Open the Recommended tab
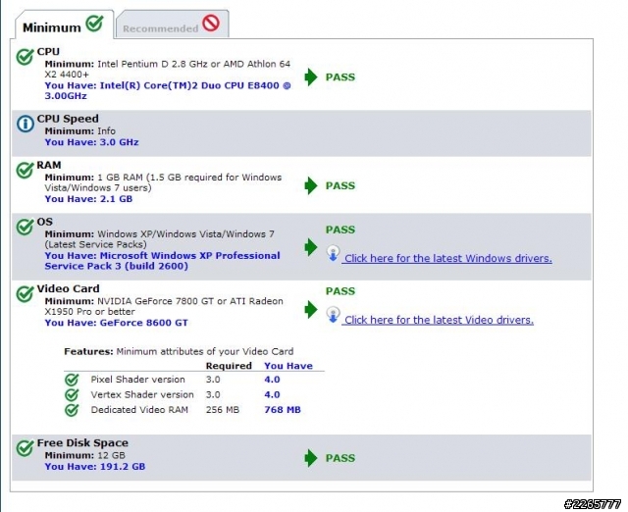Viewport: 628px width, 512px height. click(173, 26)
